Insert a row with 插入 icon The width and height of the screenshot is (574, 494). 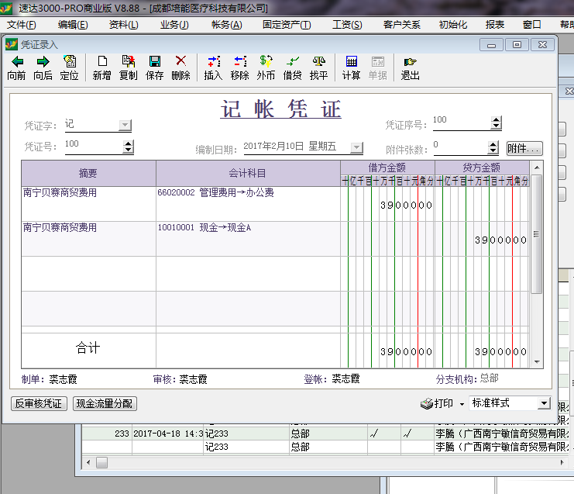[x=214, y=67]
